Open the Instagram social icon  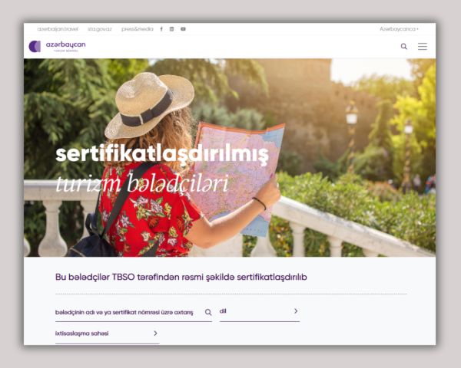pos(171,29)
